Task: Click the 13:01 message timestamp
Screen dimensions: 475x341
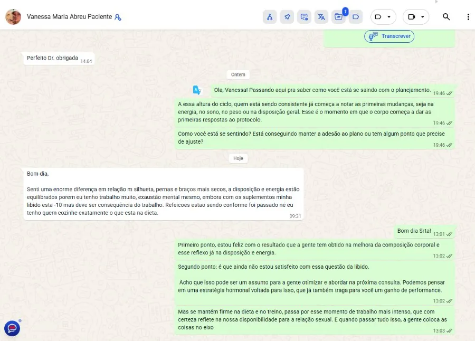Action: (x=439, y=234)
